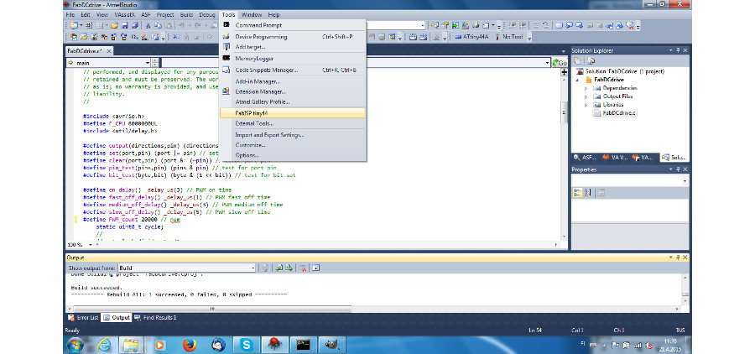Switch to the Find Results 1 tab
This screenshot has width=755, height=354.
[x=155, y=317]
